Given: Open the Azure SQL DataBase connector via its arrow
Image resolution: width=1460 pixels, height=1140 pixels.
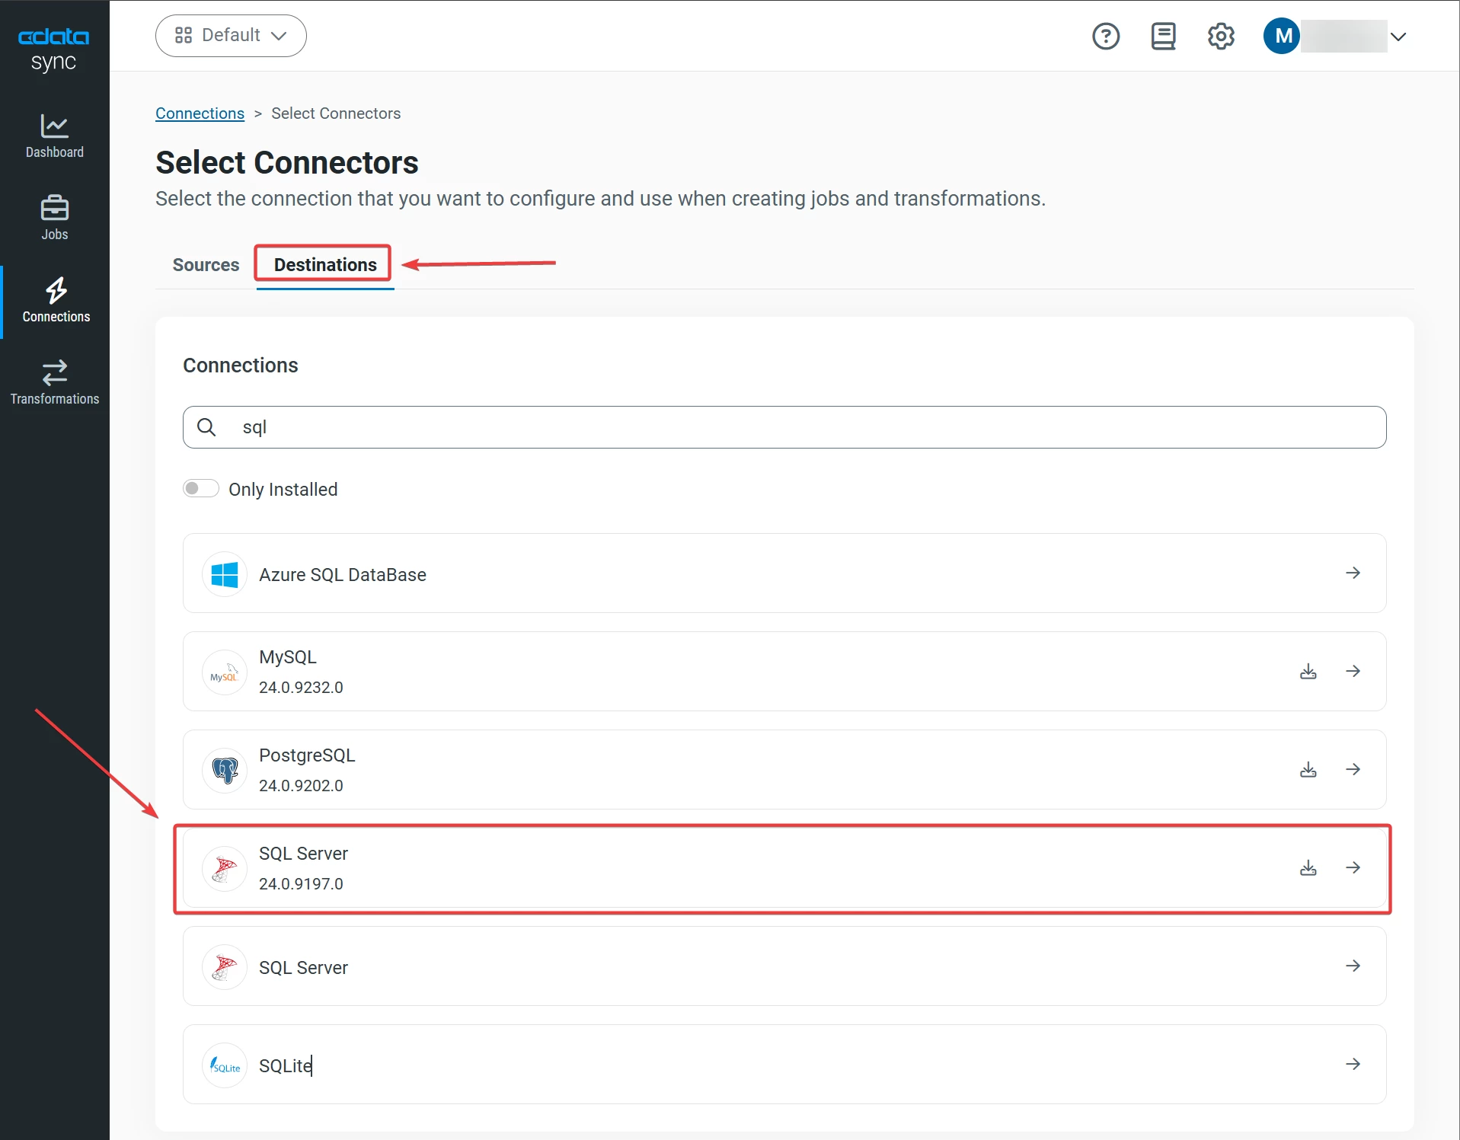Looking at the screenshot, I should [1353, 573].
